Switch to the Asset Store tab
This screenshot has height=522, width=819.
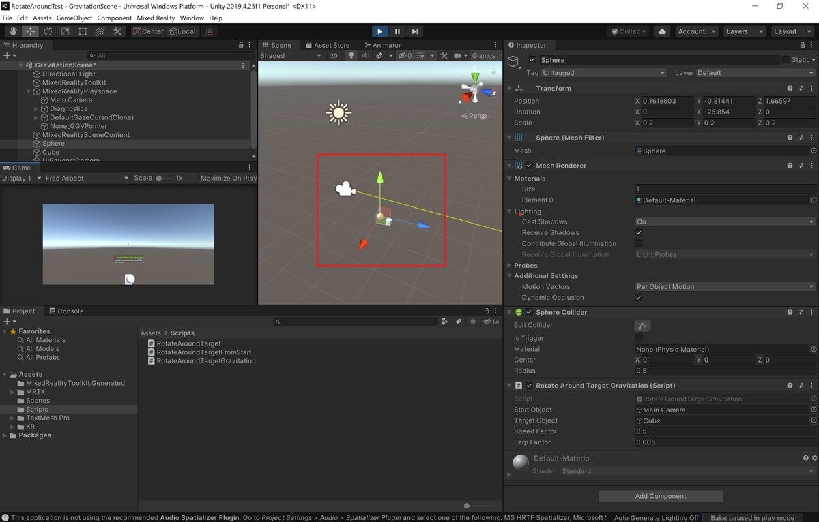point(327,45)
